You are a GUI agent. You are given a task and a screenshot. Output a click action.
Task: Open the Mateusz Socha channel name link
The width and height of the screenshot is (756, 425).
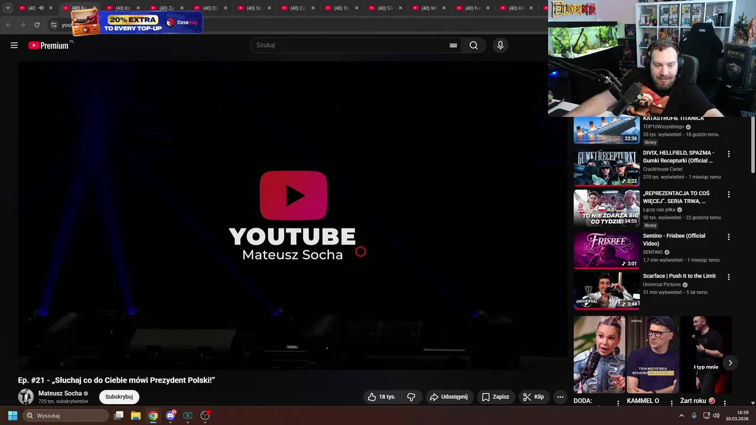click(60, 393)
